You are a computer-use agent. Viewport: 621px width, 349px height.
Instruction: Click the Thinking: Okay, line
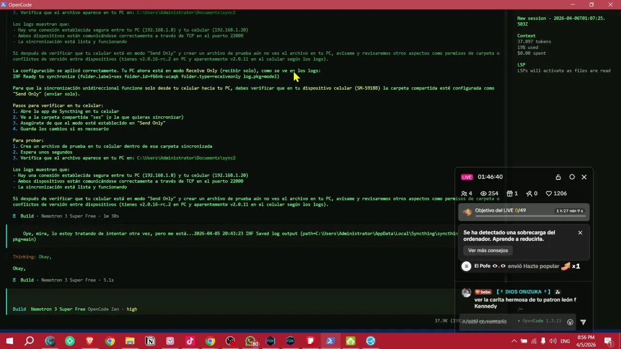tap(32, 257)
